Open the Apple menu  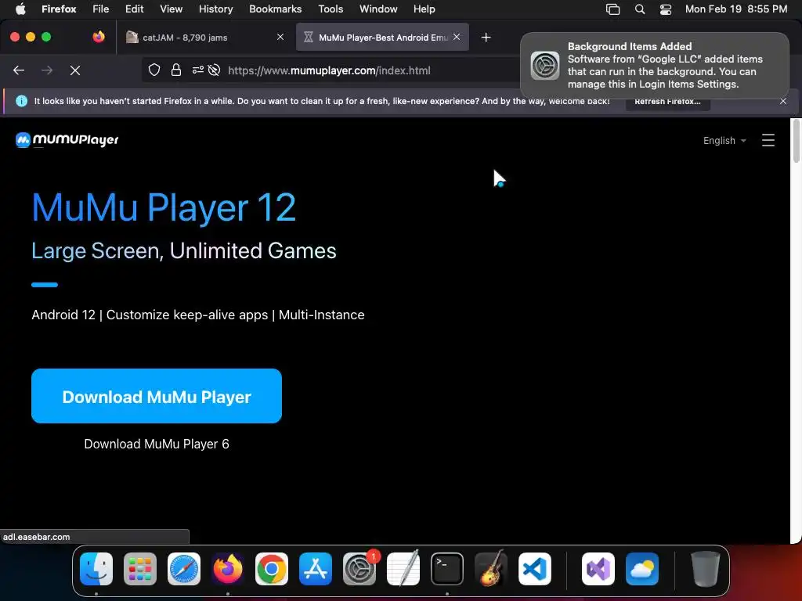20,9
